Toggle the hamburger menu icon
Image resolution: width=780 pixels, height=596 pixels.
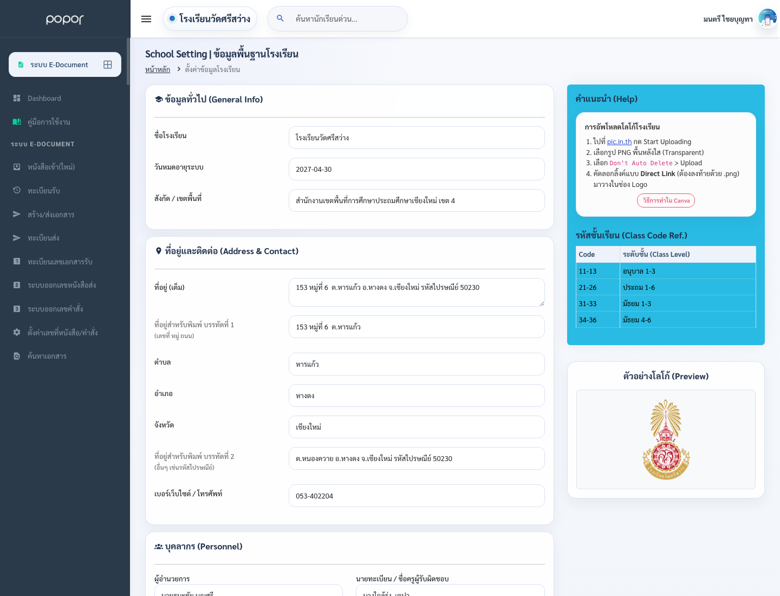(x=146, y=19)
